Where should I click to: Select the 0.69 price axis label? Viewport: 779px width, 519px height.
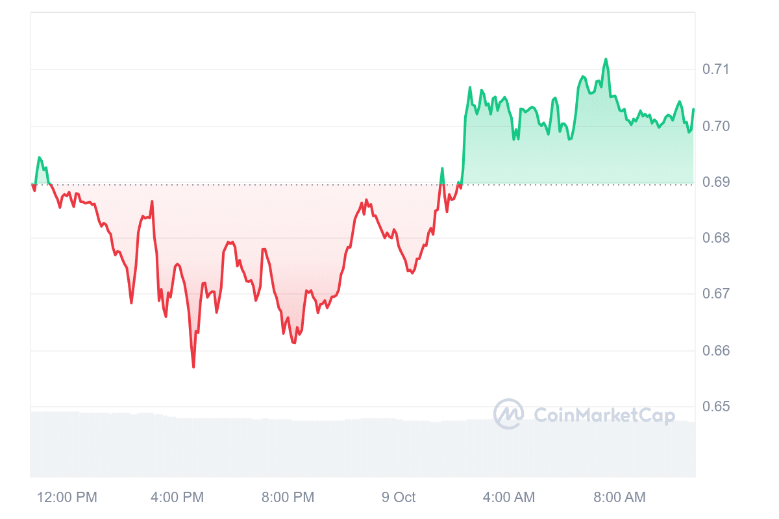coord(715,182)
